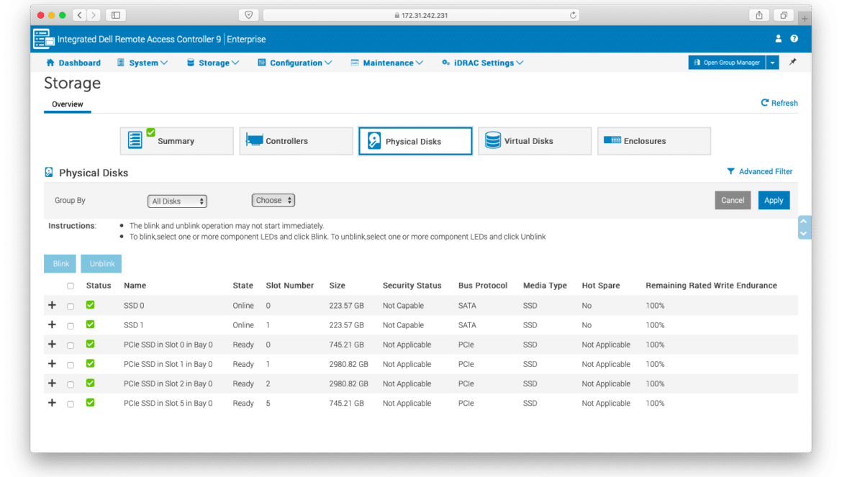Open the Maintenance menu
The width and height of the screenshot is (842, 477).
387,63
